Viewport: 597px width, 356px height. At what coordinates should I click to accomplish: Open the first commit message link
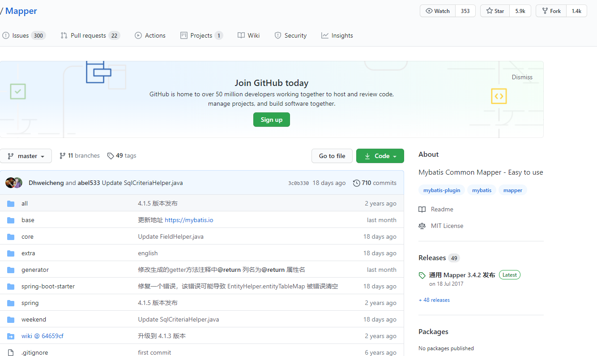click(x=154, y=352)
